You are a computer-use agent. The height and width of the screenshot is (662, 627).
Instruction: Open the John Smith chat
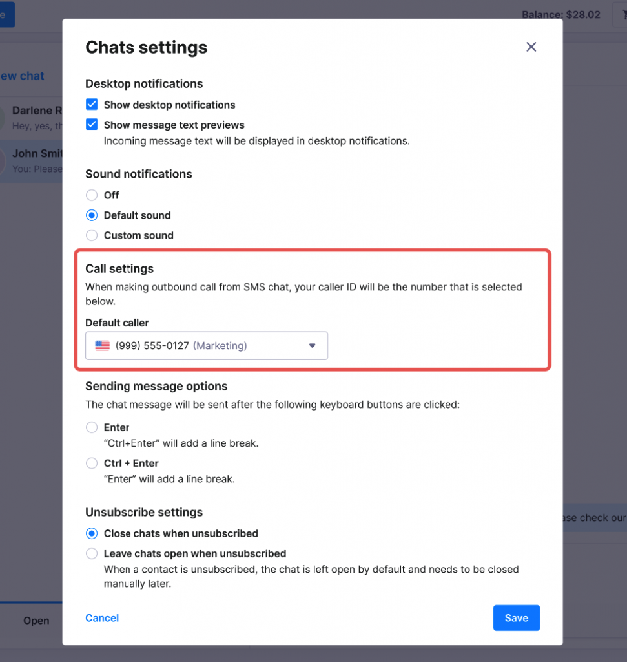[x=32, y=160]
